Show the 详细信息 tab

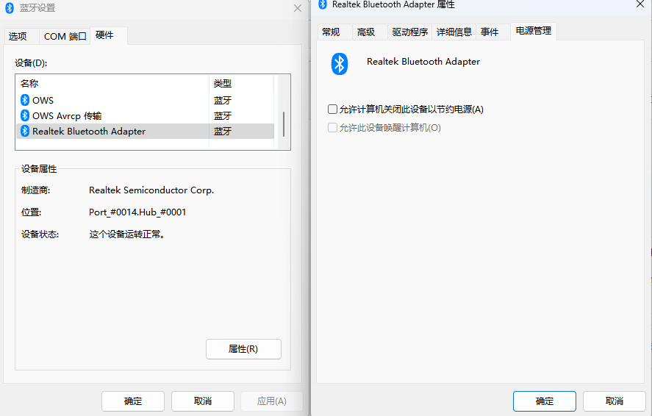tap(454, 32)
